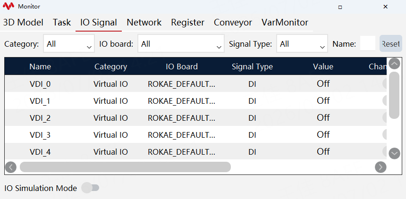Open the Category dropdown
The height and width of the screenshot is (199, 406).
tap(69, 44)
